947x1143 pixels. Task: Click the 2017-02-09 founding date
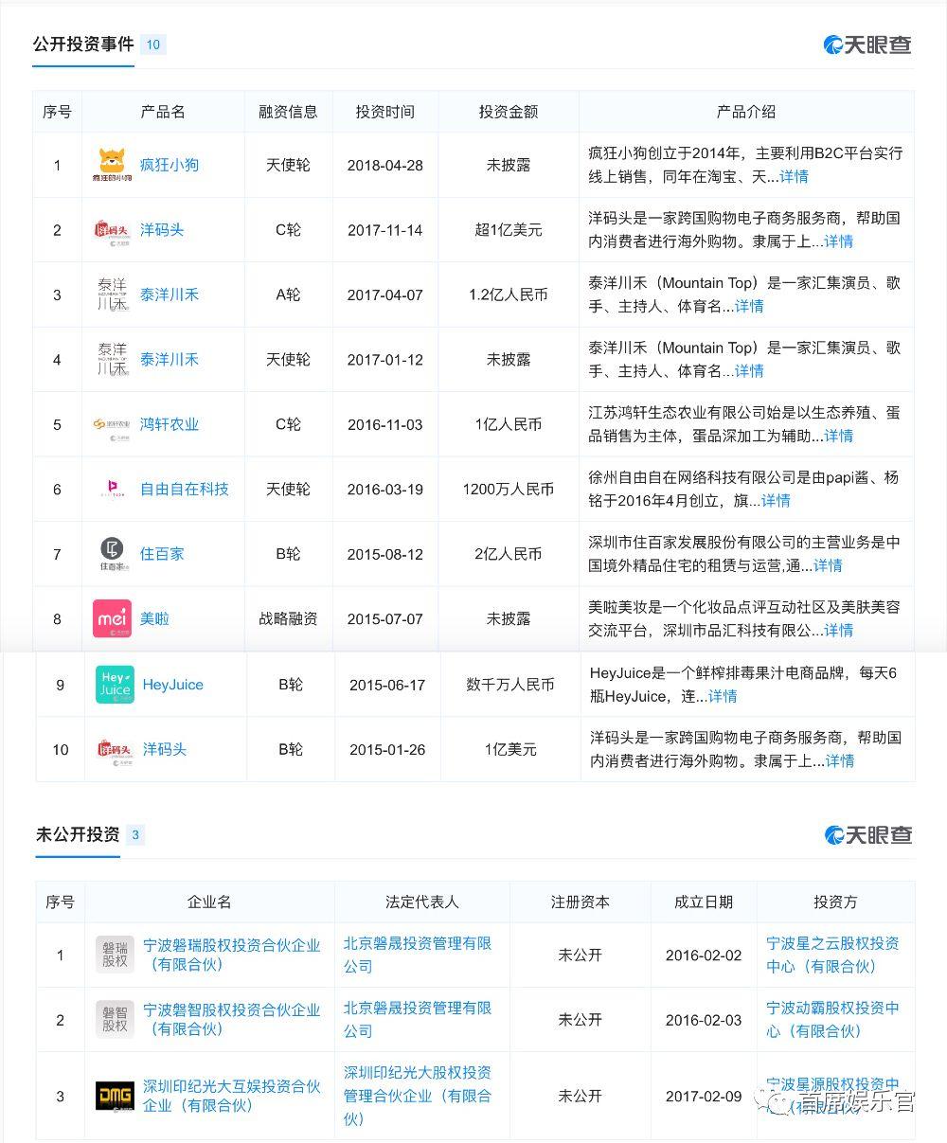click(704, 1096)
